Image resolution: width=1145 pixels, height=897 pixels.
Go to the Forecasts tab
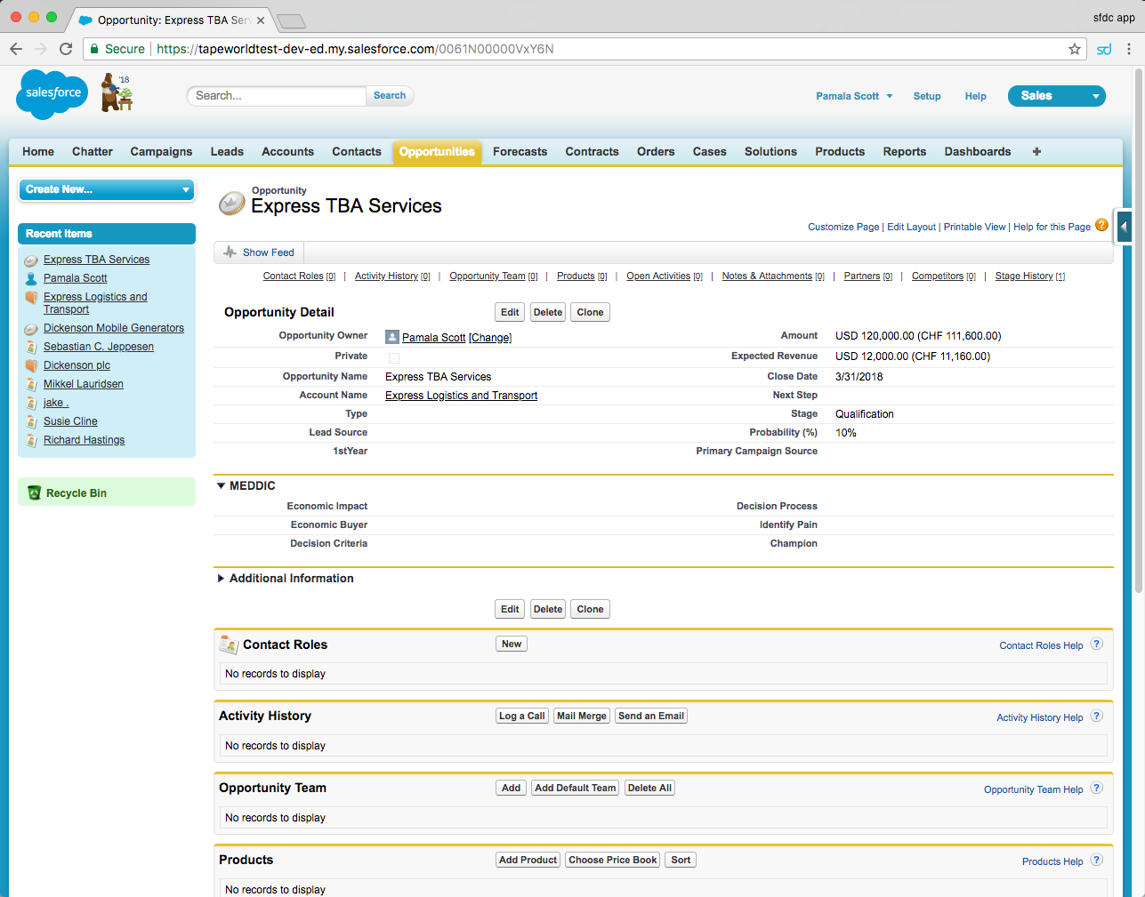click(520, 152)
